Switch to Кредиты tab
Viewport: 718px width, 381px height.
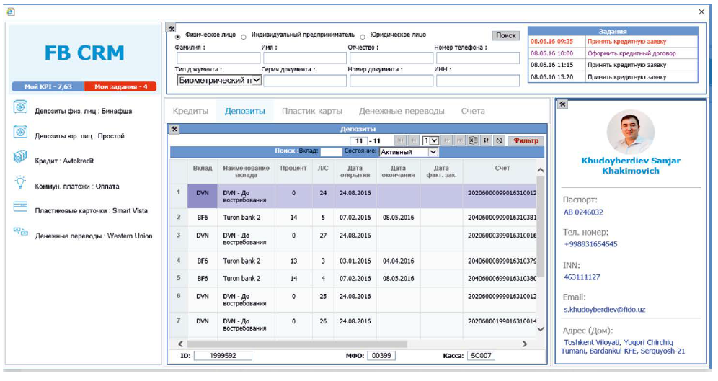(x=190, y=111)
